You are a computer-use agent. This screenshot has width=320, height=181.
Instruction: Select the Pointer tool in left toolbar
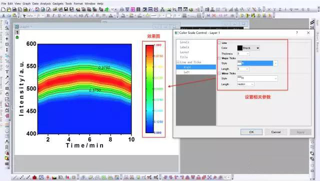pyautogui.click(x=6, y=22)
